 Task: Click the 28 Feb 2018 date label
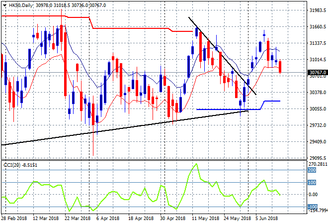coord(14,219)
